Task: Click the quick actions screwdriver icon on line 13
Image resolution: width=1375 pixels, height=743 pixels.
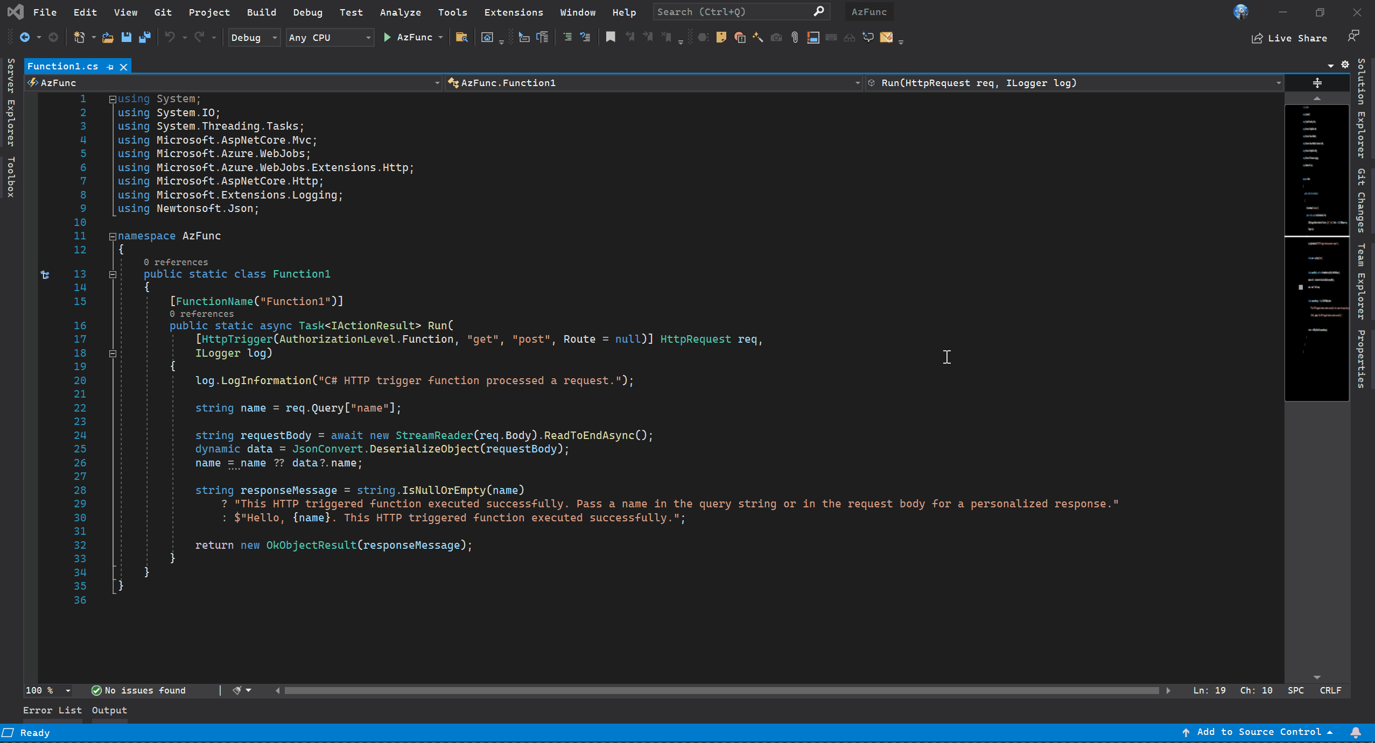Action: point(45,275)
